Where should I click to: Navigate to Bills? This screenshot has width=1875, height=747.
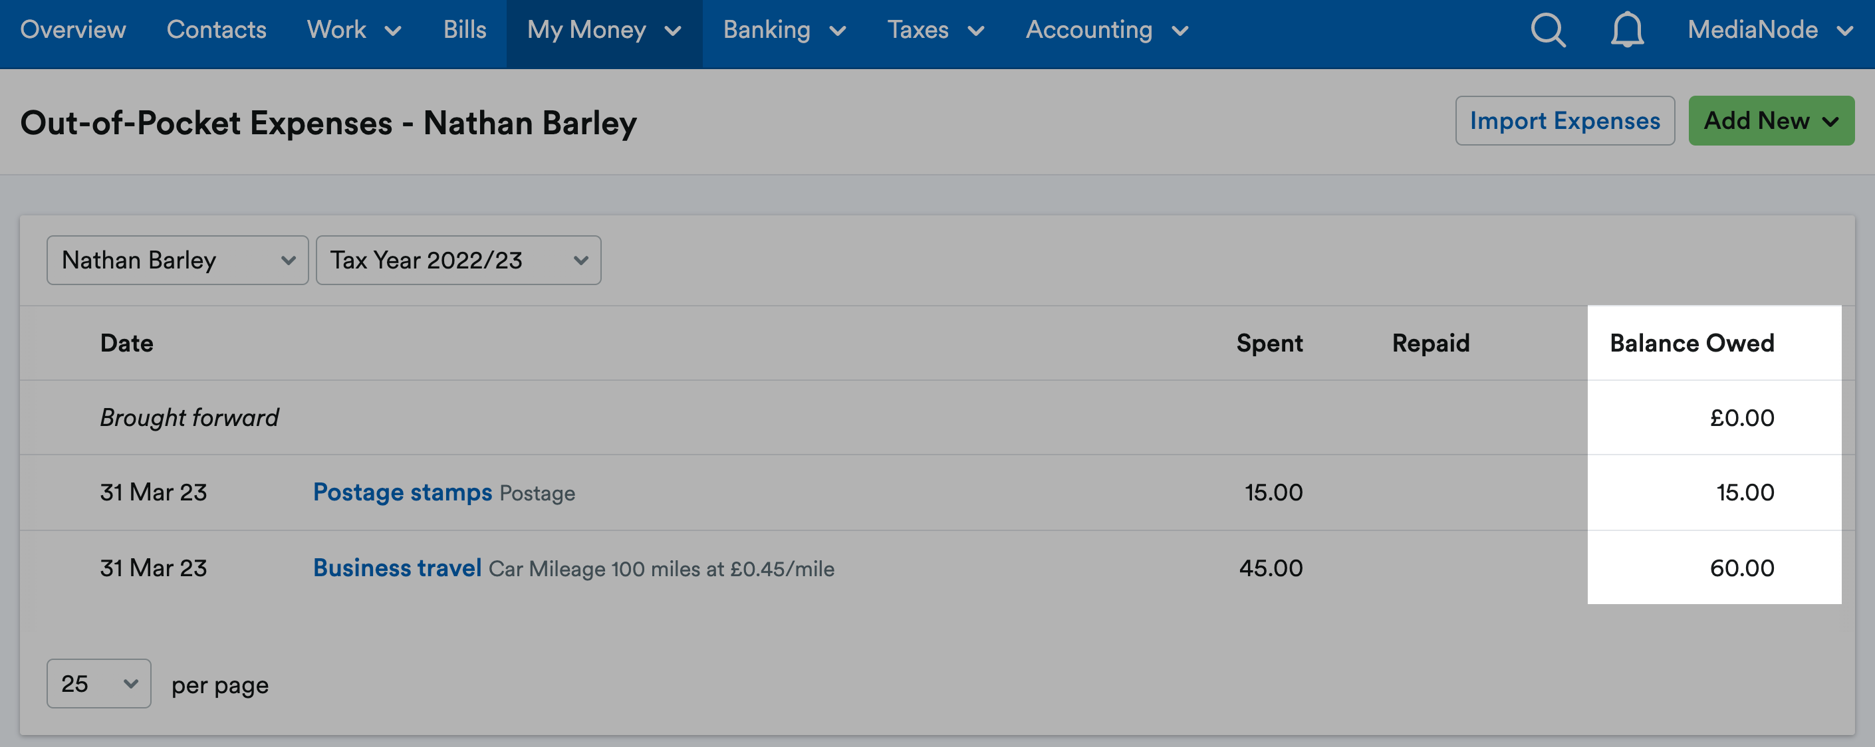click(x=464, y=30)
